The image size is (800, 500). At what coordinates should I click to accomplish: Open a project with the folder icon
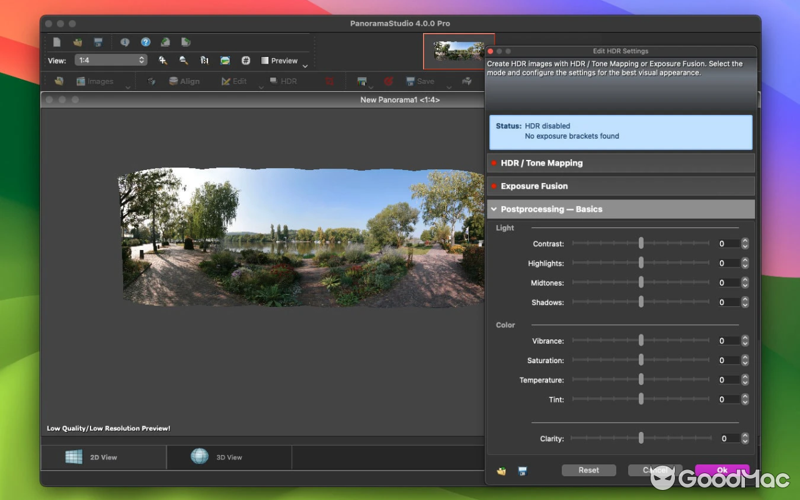[77, 42]
